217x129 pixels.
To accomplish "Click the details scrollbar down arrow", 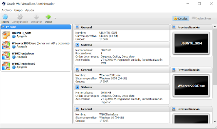I will click(x=215, y=121).
